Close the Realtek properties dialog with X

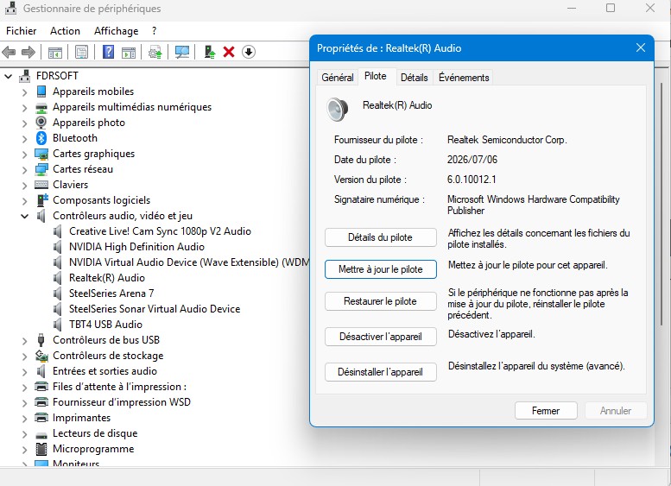(x=640, y=48)
